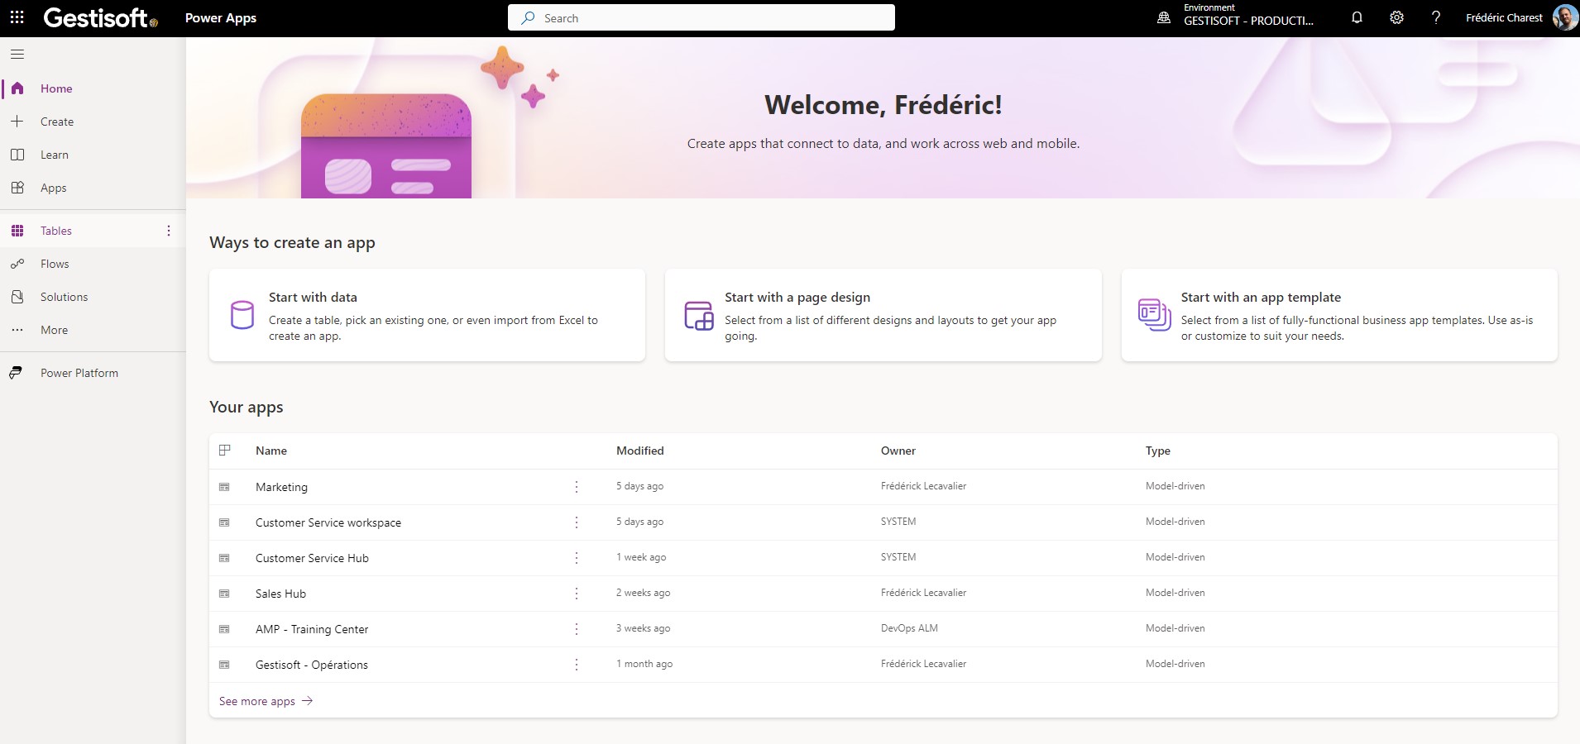Click owner DevOps ALM cell

tap(909, 628)
